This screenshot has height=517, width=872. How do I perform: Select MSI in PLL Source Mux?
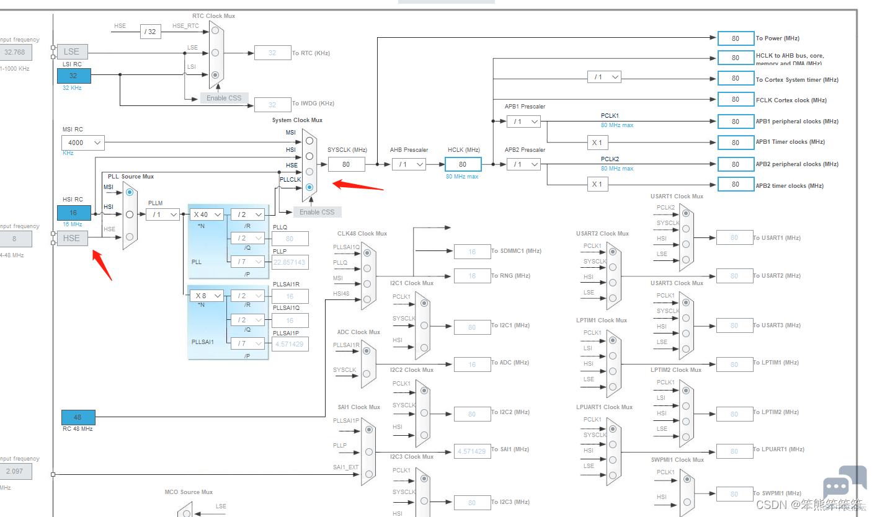coord(130,192)
